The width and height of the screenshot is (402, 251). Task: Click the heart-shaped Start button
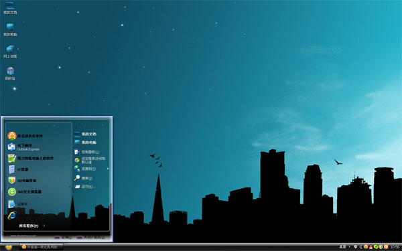9,247
